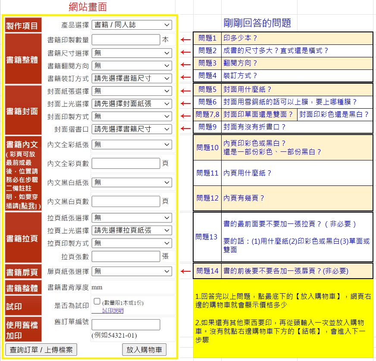376x361 pixels.
Task: Open the 封面上光選擇 dropdown
Action: pyautogui.click(x=132, y=104)
